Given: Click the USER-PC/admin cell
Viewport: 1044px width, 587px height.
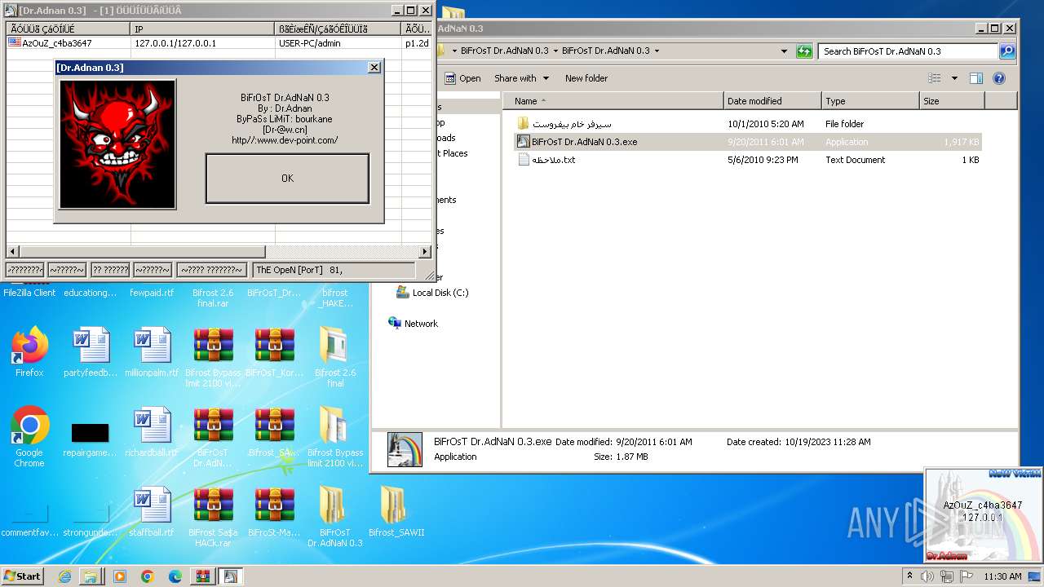Looking at the screenshot, I should (310, 43).
